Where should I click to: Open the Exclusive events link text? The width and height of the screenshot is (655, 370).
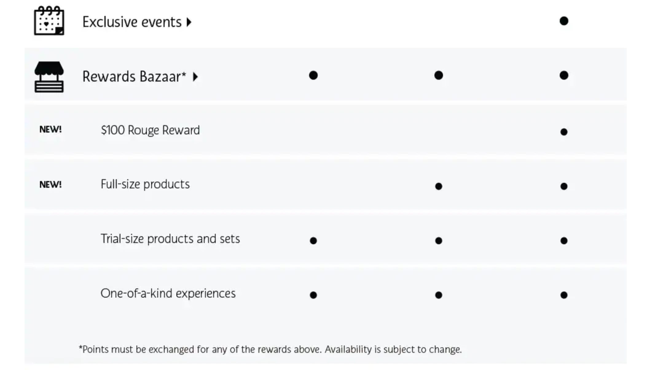(x=132, y=22)
